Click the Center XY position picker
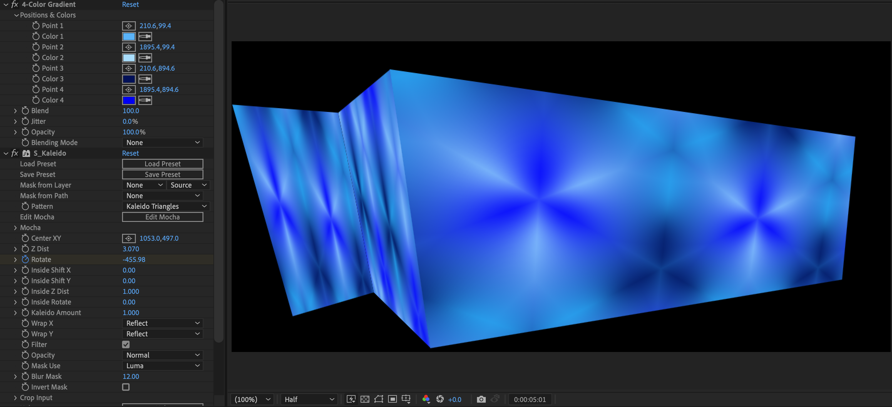The height and width of the screenshot is (407, 892). (128, 238)
